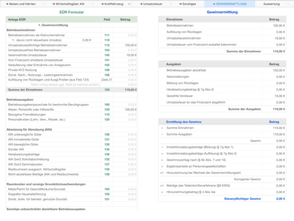Click the Abschreibungen row
294x221 pixels.
(x=222, y=77)
